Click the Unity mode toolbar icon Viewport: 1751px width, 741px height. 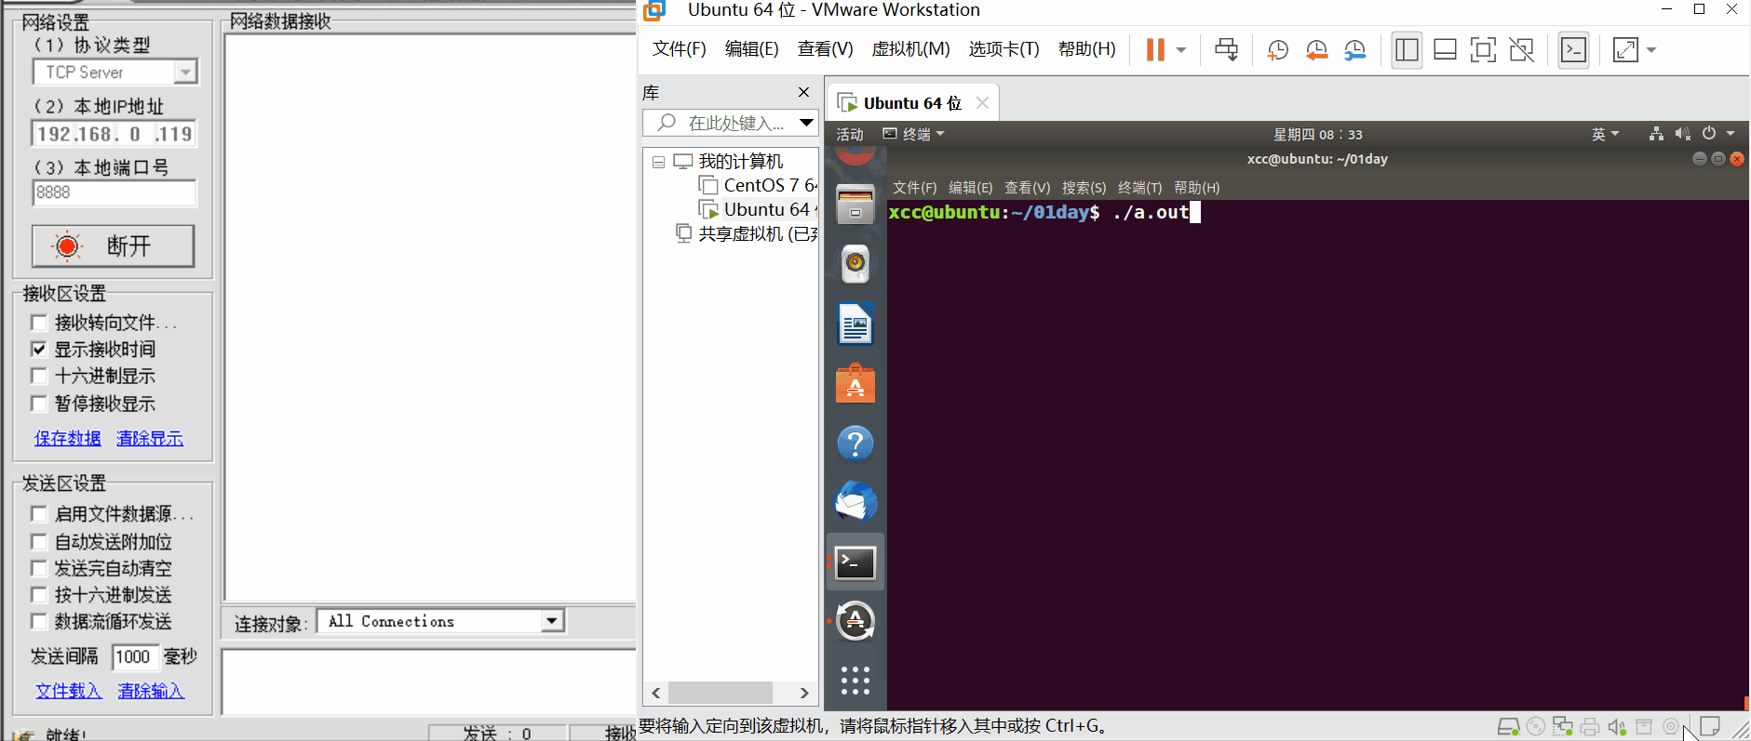(1521, 50)
